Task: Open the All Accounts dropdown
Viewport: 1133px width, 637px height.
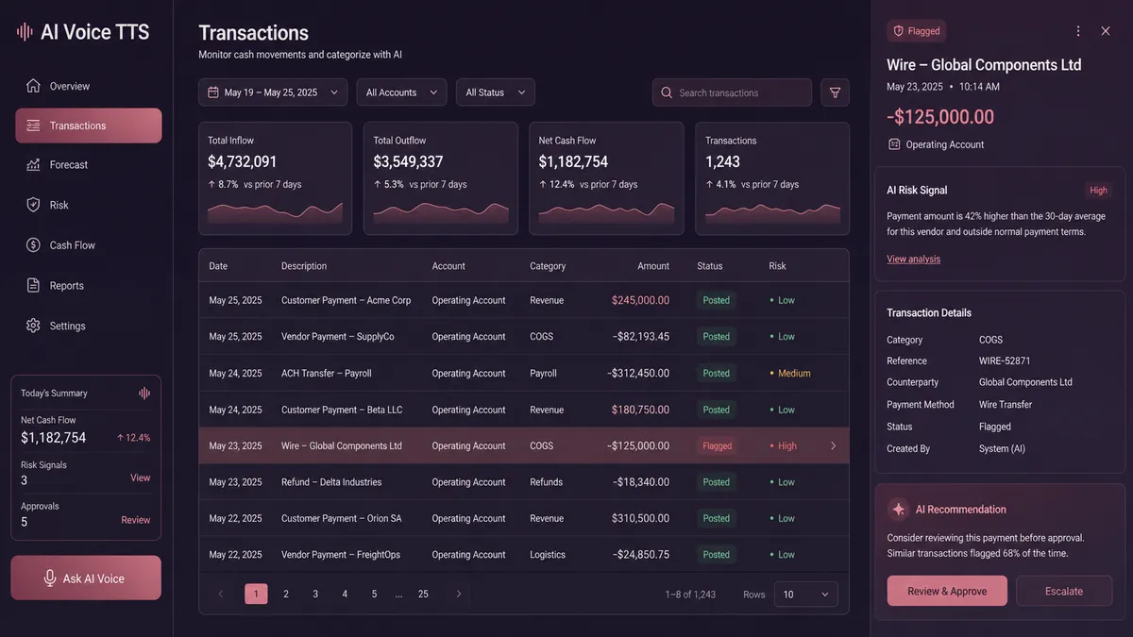Action: pyautogui.click(x=401, y=92)
